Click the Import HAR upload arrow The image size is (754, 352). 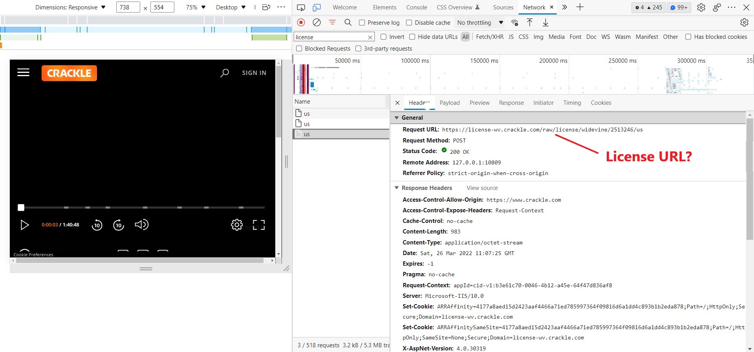(x=529, y=23)
